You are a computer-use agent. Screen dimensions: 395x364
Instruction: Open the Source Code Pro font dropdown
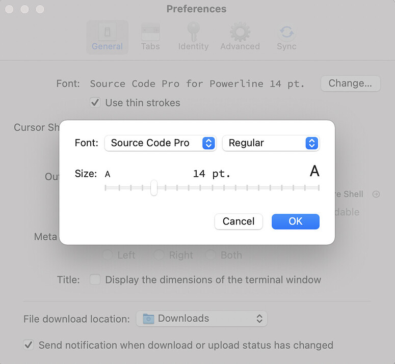160,143
